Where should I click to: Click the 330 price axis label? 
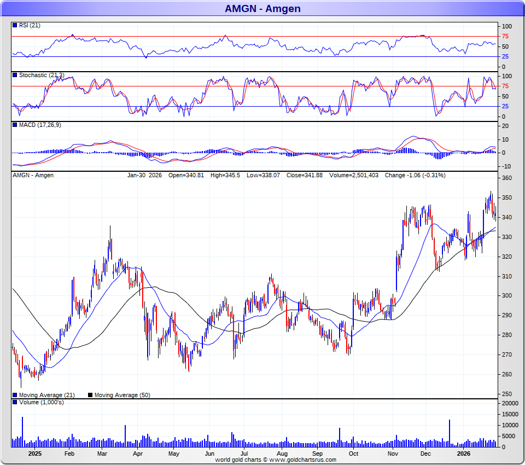coord(507,237)
